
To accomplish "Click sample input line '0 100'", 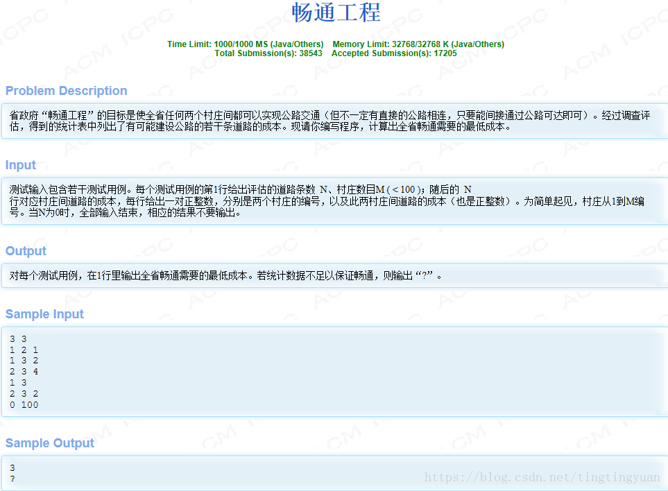I will click(x=24, y=404).
